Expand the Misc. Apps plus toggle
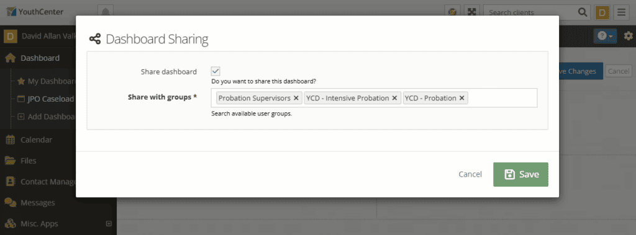636x235 pixels. point(108,223)
